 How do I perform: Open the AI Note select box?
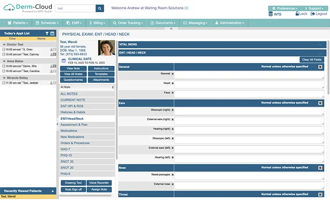pyautogui.click(x=87, y=87)
